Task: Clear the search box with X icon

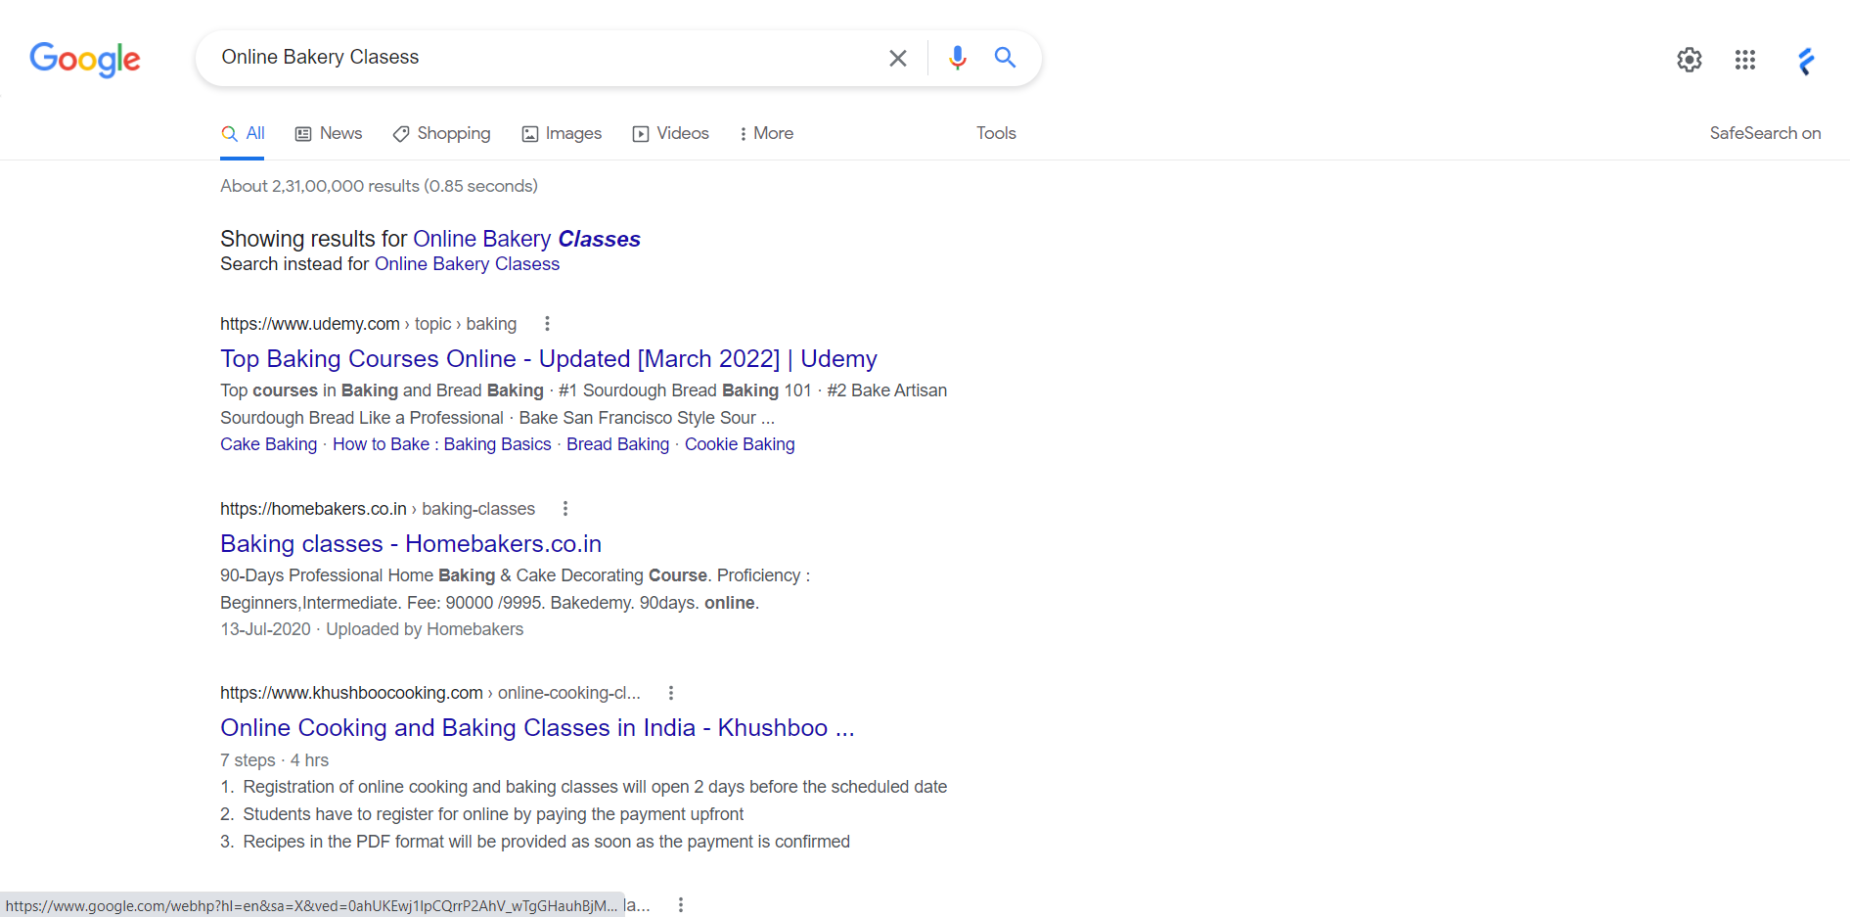Action: click(x=897, y=58)
